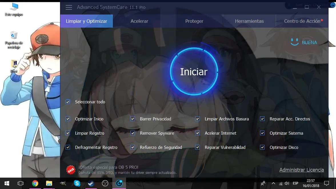Toggle the Seleccionar todo checkbox
The image size is (336, 189).
pos(68,102)
